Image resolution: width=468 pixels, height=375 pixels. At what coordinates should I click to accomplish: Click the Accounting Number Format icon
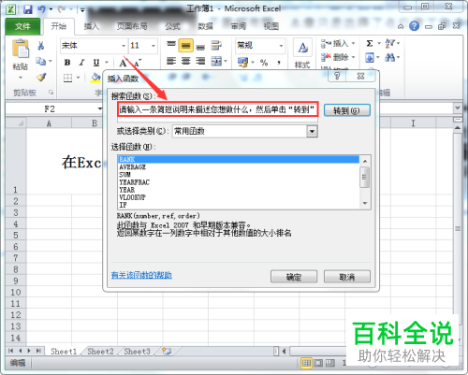point(242,63)
